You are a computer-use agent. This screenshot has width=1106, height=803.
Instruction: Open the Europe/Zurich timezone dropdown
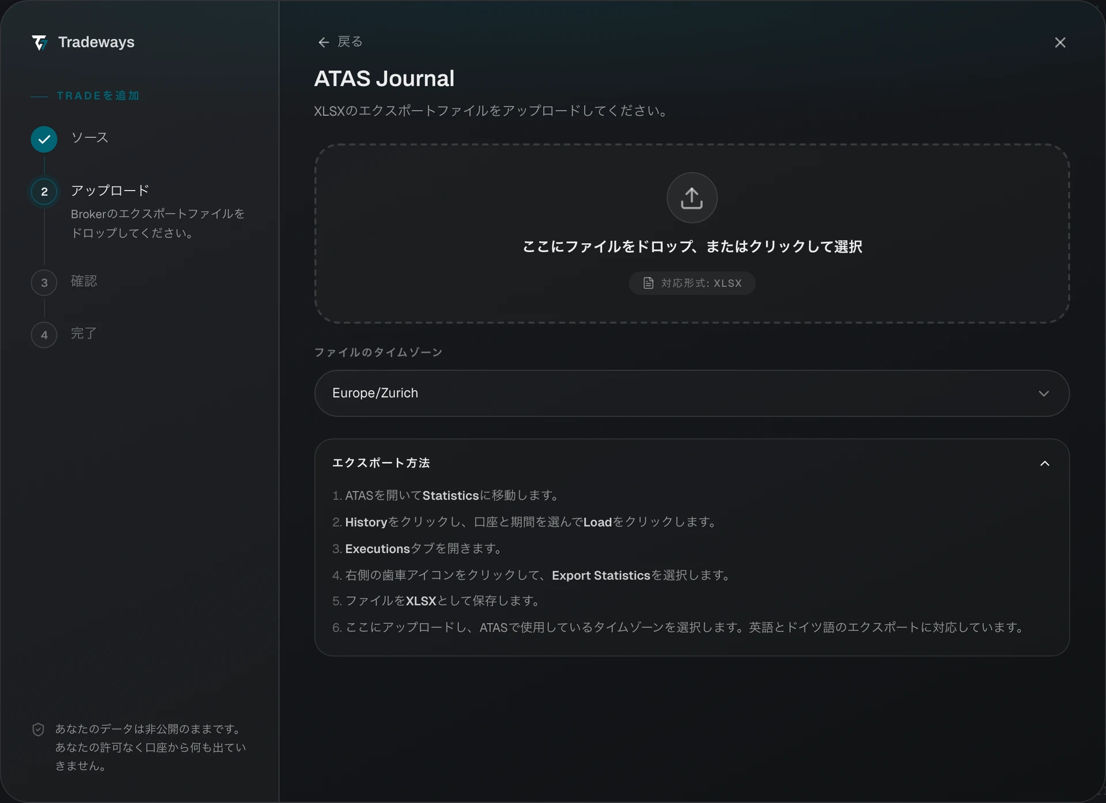692,393
